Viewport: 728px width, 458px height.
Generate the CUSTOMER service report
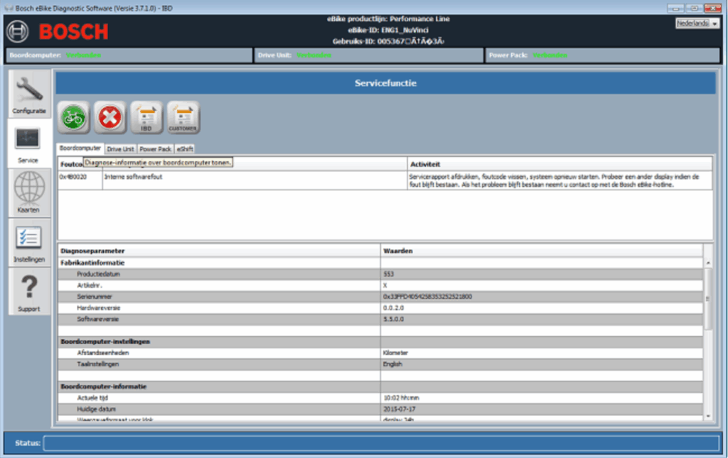[x=183, y=118]
